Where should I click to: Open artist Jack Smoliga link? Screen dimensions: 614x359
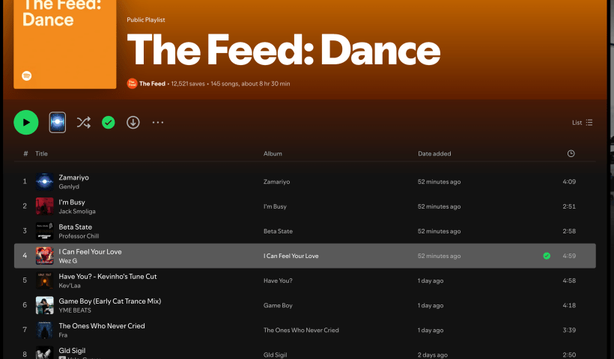[x=77, y=212]
